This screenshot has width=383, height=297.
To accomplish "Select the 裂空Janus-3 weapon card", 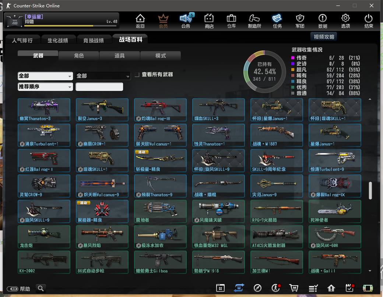I will pyautogui.click(x=102, y=110).
